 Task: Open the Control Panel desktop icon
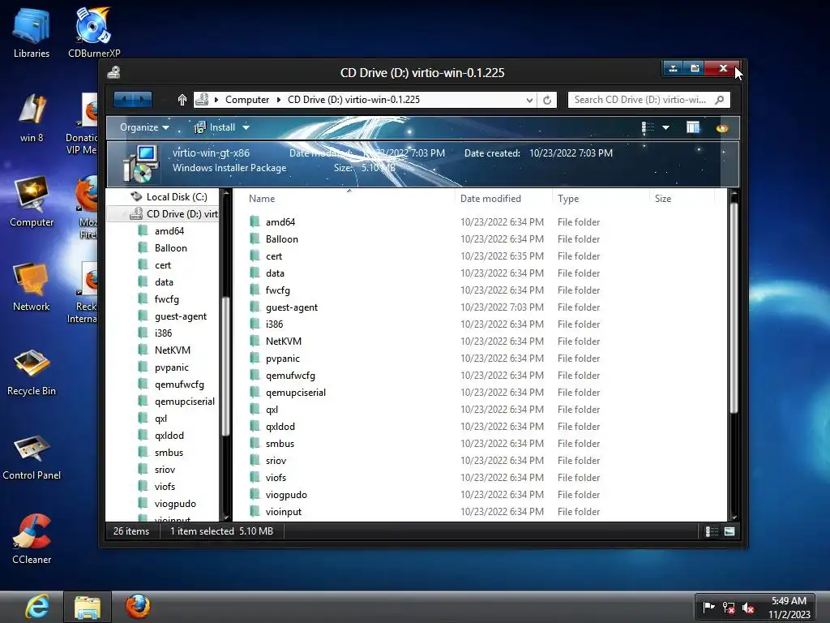(x=32, y=456)
